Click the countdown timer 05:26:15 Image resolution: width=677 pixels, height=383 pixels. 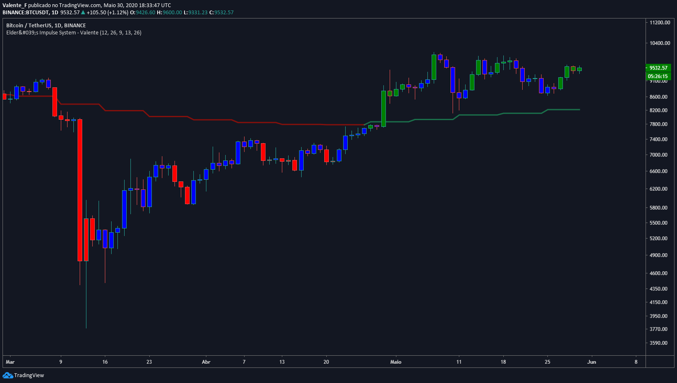point(658,76)
